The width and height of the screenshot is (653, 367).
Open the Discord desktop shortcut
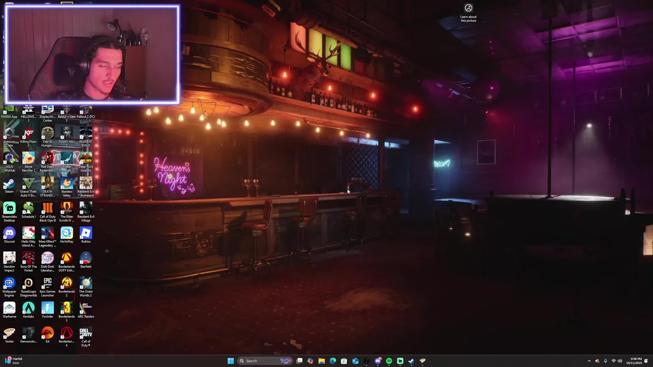coord(9,235)
